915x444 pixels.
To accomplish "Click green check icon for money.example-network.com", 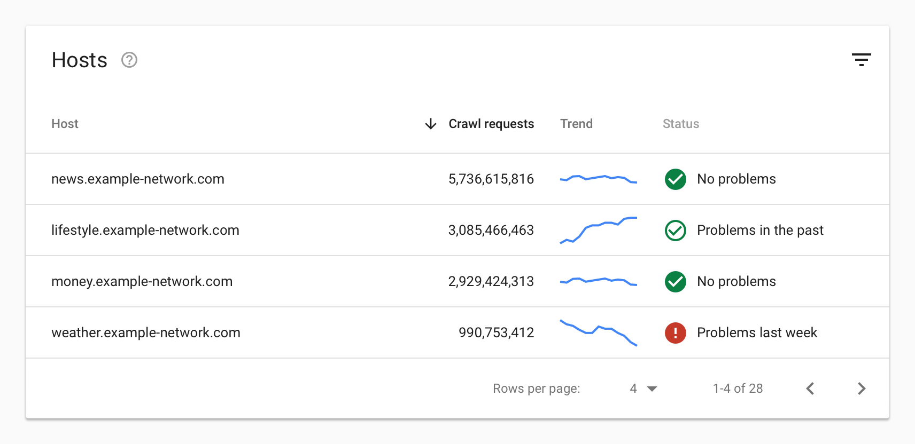I will (675, 282).
